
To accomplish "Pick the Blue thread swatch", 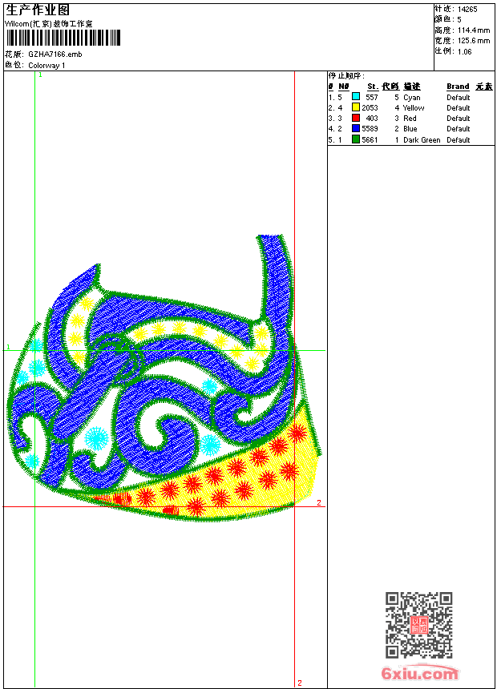I will [356, 128].
